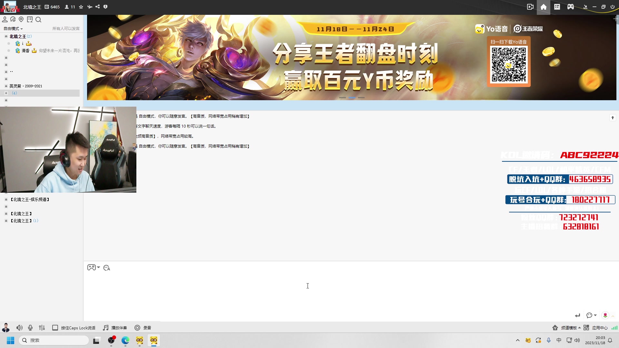This screenshot has width=619, height=348.
Task: Open notification center bell icon
Action: coord(610,340)
